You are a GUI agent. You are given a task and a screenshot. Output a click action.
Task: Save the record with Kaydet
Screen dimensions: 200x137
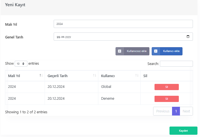point(183,131)
